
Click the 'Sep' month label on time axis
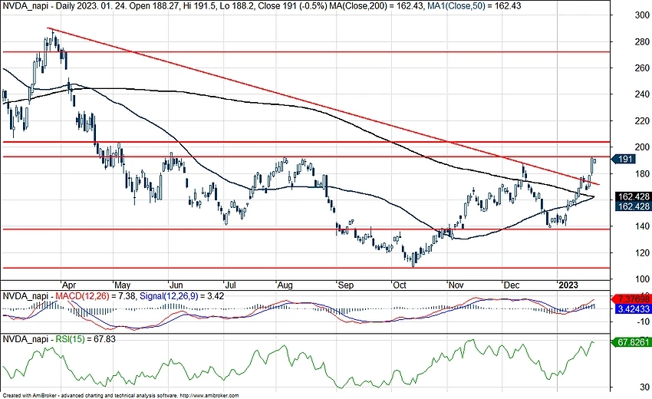(x=345, y=285)
